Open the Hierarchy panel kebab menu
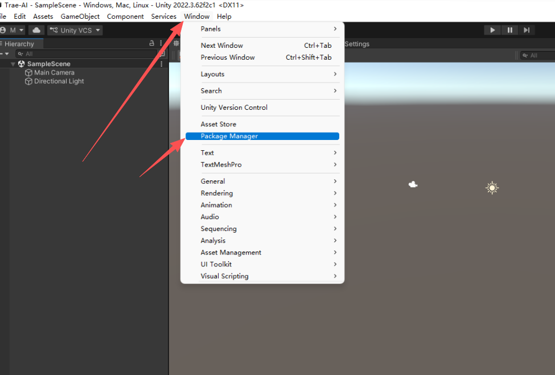Viewport: 555px width, 375px height. (x=161, y=43)
